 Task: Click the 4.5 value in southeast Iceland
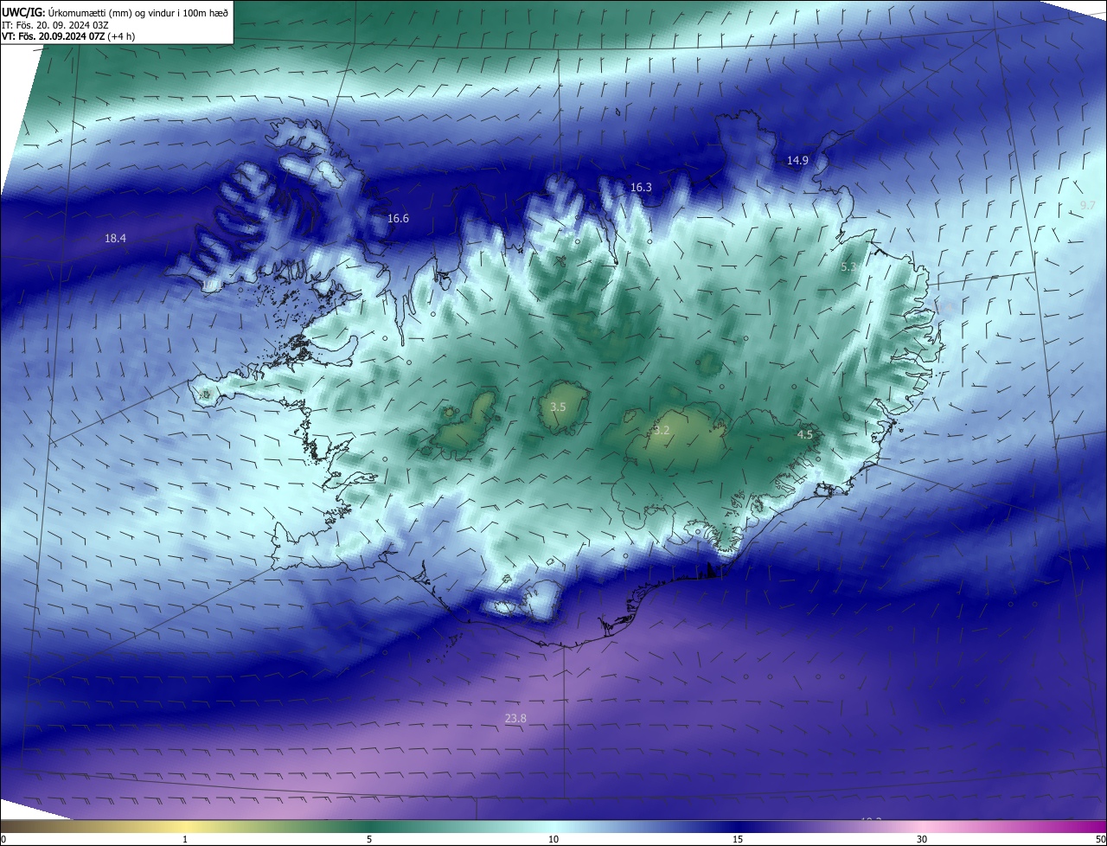(805, 434)
